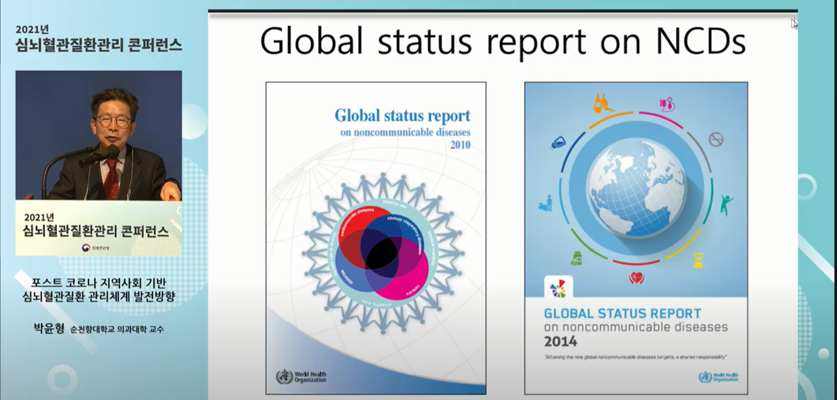Image resolution: width=837 pixels, height=400 pixels.
Task: Click the 'Global status report' 2010 cover title
Action: (402, 116)
